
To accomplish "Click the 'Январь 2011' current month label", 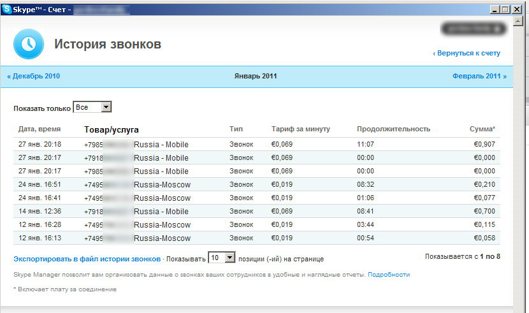I will (256, 76).
